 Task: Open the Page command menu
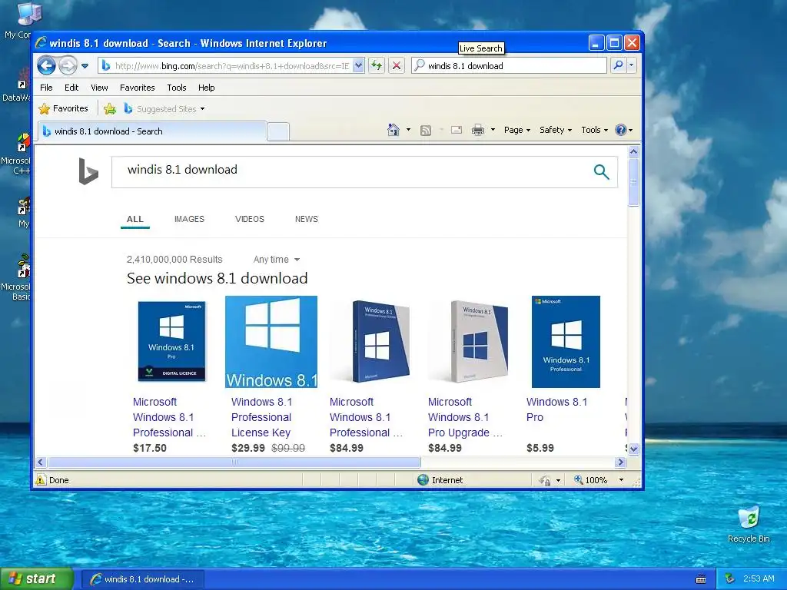click(517, 130)
